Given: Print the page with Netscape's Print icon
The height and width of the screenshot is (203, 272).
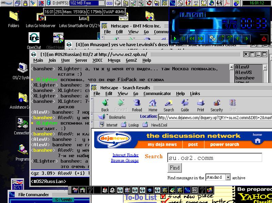Looking at the screenshot, I should pyautogui.click(x=201, y=105).
